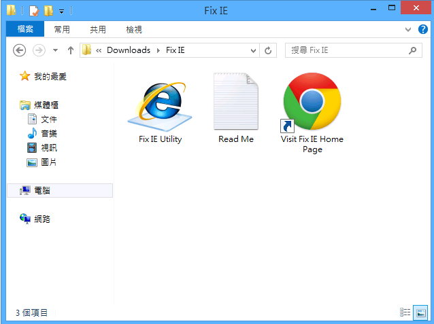Image resolution: width=434 pixels, height=324 pixels.
Task: Open the 共用 share ribbon tab
Action: coord(98,29)
